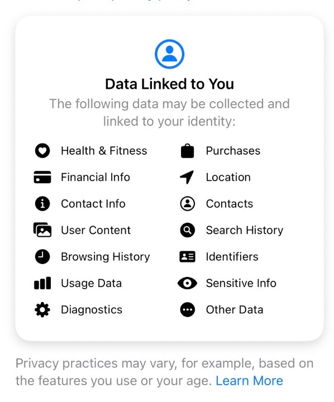334x402 pixels.
Task: Select the Search History text label
Action: tap(245, 230)
